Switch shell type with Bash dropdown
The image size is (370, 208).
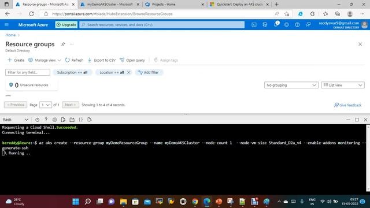15,120
